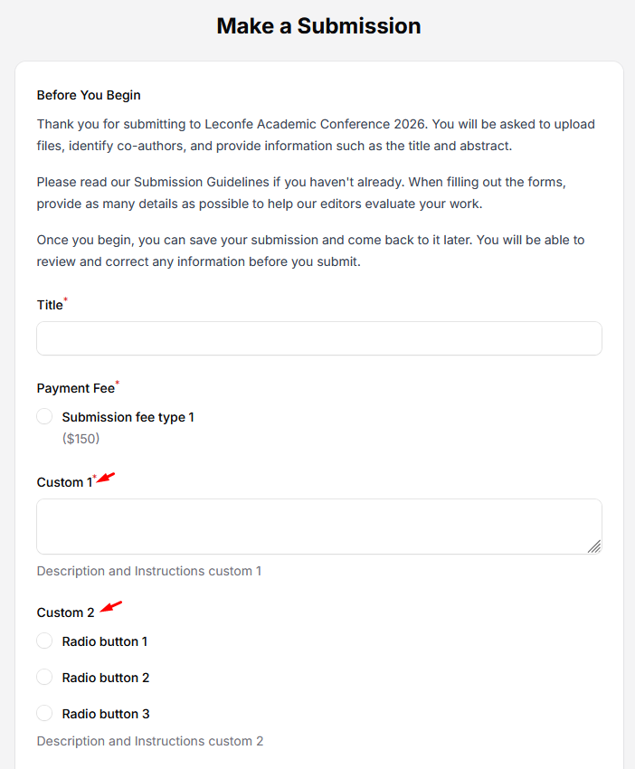
Task: Choose Radio button 2 option
Action: pos(44,677)
